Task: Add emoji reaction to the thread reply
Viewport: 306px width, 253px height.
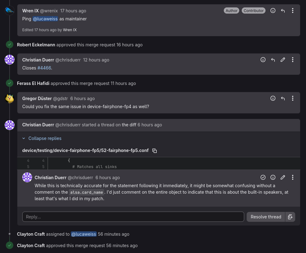Action: click(273, 177)
